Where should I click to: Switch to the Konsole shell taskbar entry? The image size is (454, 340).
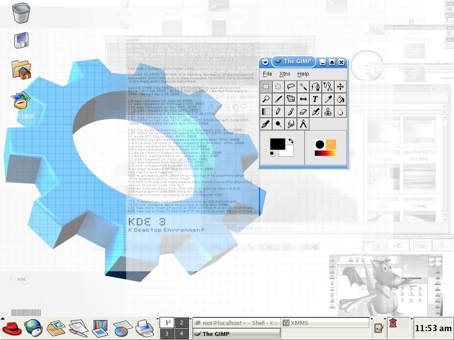237,323
